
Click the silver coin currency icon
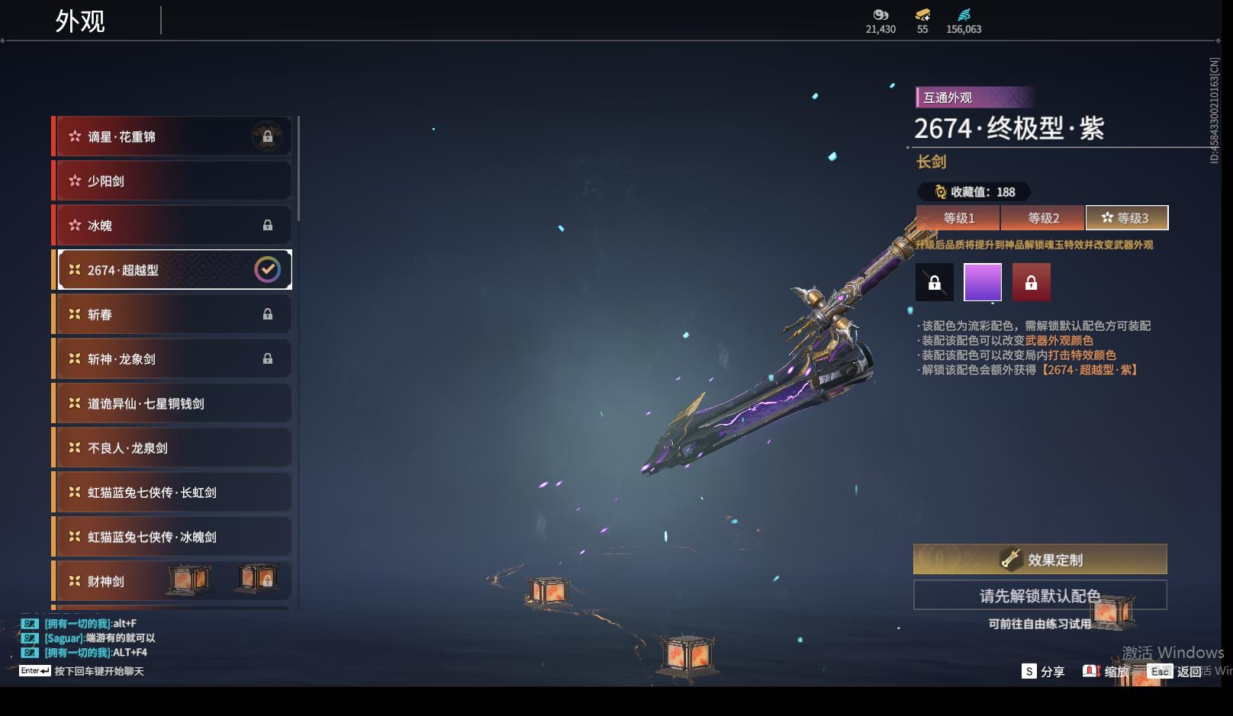(x=880, y=14)
